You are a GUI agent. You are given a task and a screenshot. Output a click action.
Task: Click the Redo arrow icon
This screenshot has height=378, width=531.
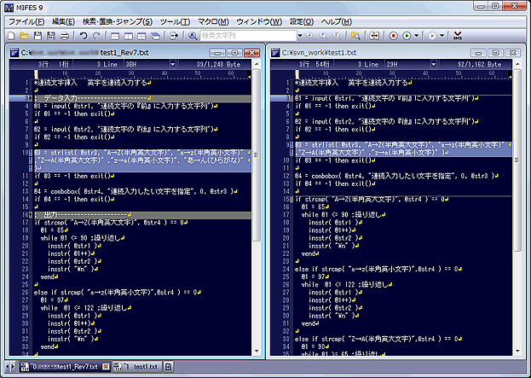click(x=97, y=36)
